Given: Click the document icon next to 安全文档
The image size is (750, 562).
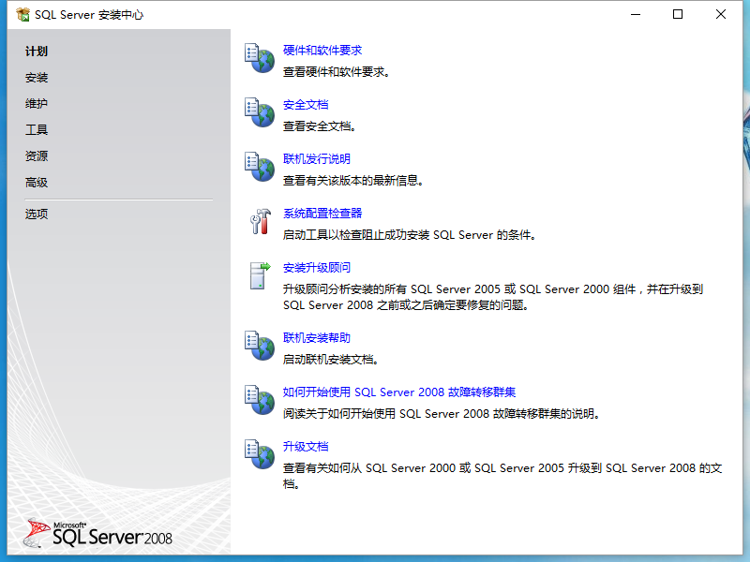Looking at the screenshot, I should (x=260, y=112).
